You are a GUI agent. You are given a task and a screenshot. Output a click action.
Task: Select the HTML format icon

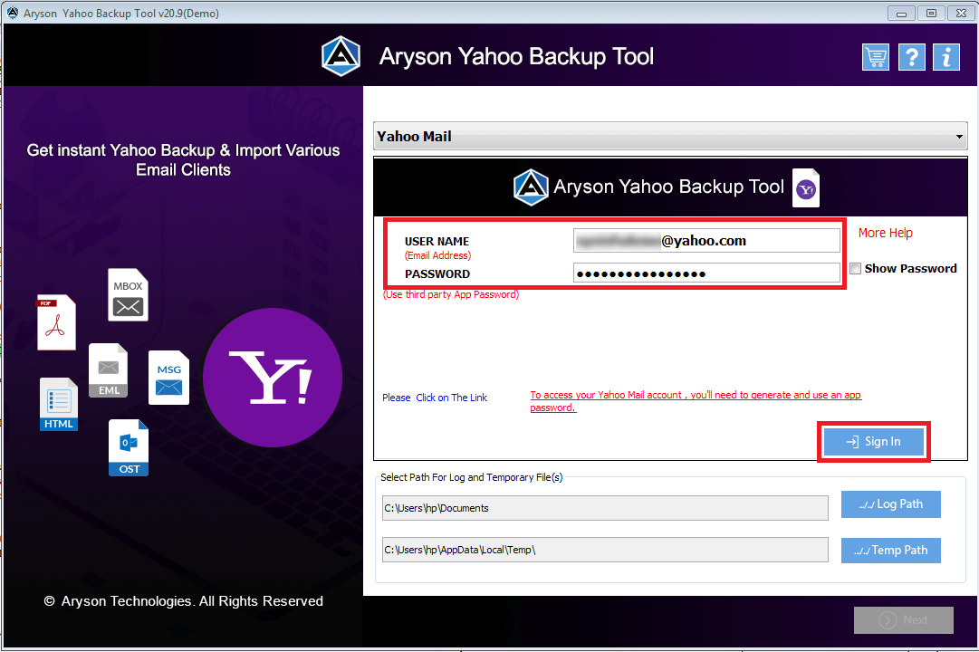pyautogui.click(x=58, y=404)
